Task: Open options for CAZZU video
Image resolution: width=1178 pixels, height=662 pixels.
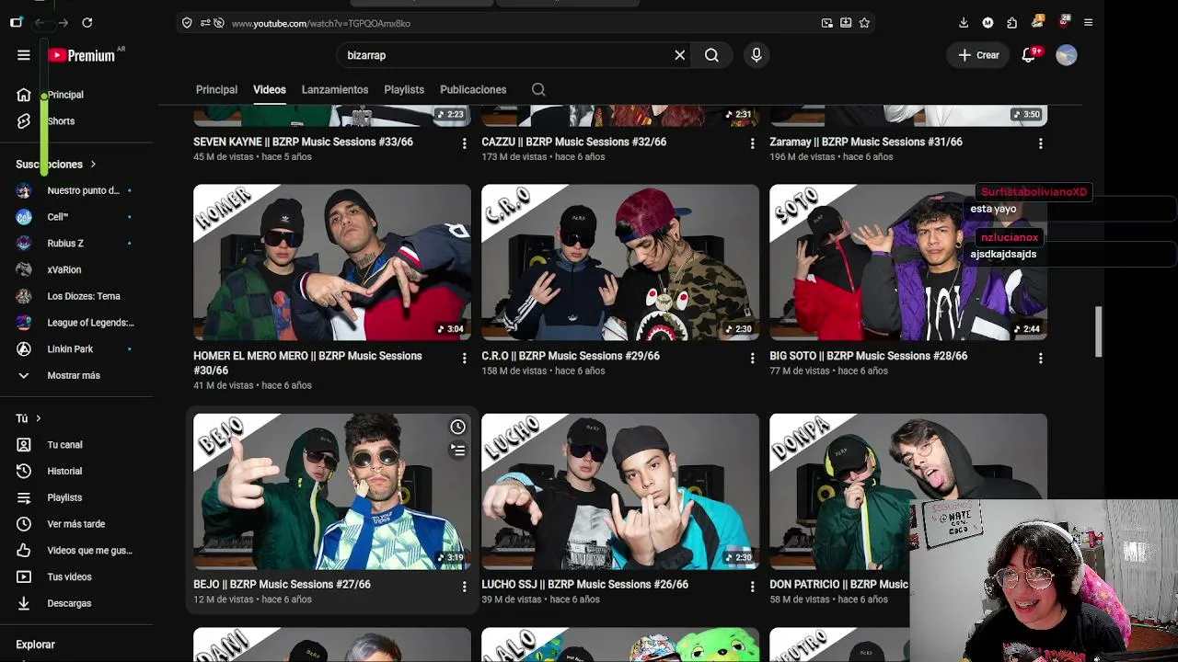Action: 752,143
